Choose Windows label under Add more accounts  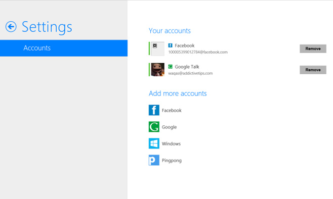pos(171,143)
